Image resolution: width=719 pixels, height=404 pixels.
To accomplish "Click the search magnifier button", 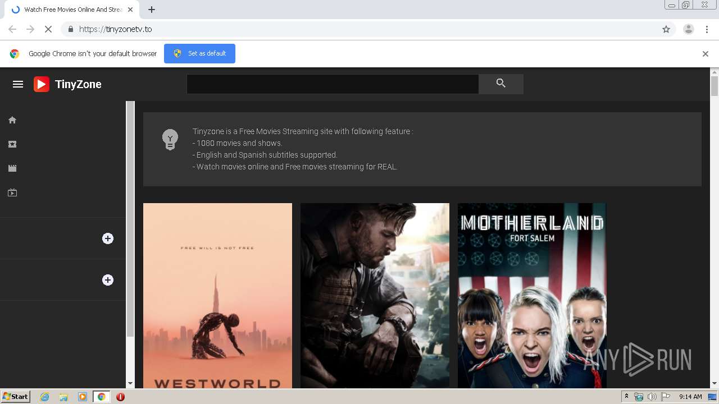I will pyautogui.click(x=501, y=84).
